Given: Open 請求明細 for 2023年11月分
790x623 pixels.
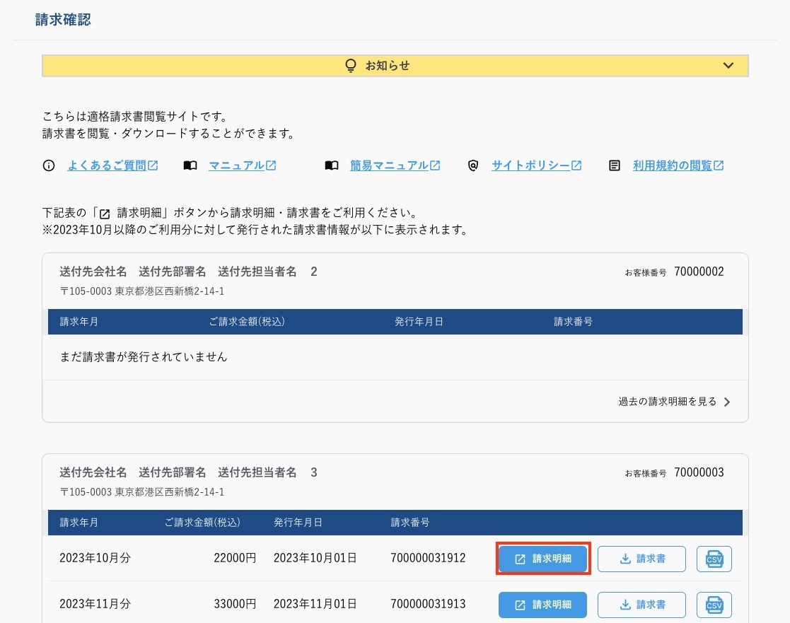Looking at the screenshot, I should (x=542, y=605).
